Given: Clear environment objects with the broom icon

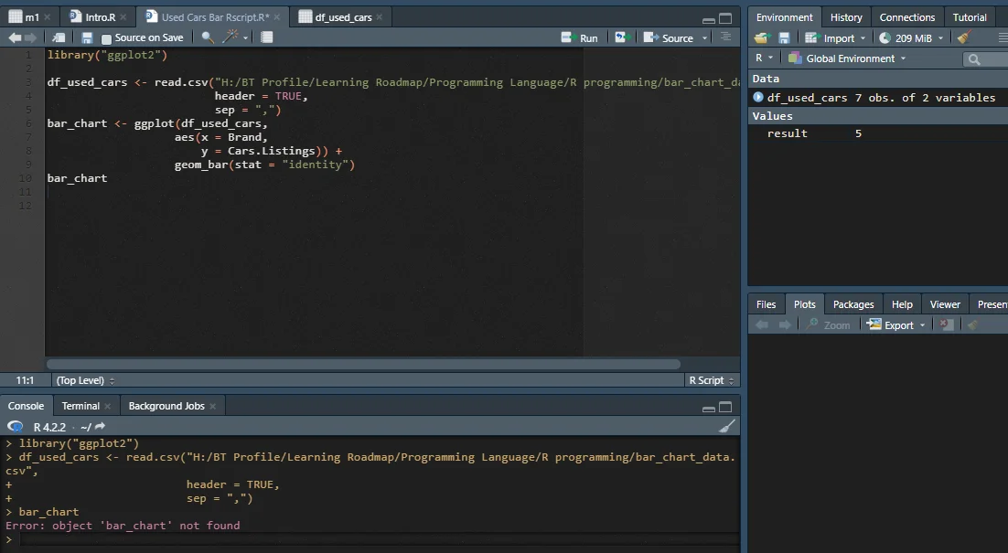Looking at the screenshot, I should click(962, 38).
